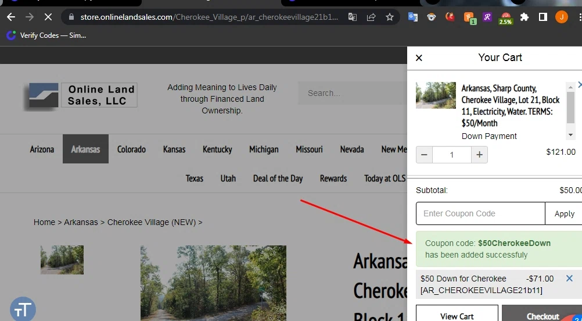Apply the coupon code
This screenshot has width=582, height=321.
click(x=564, y=213)
